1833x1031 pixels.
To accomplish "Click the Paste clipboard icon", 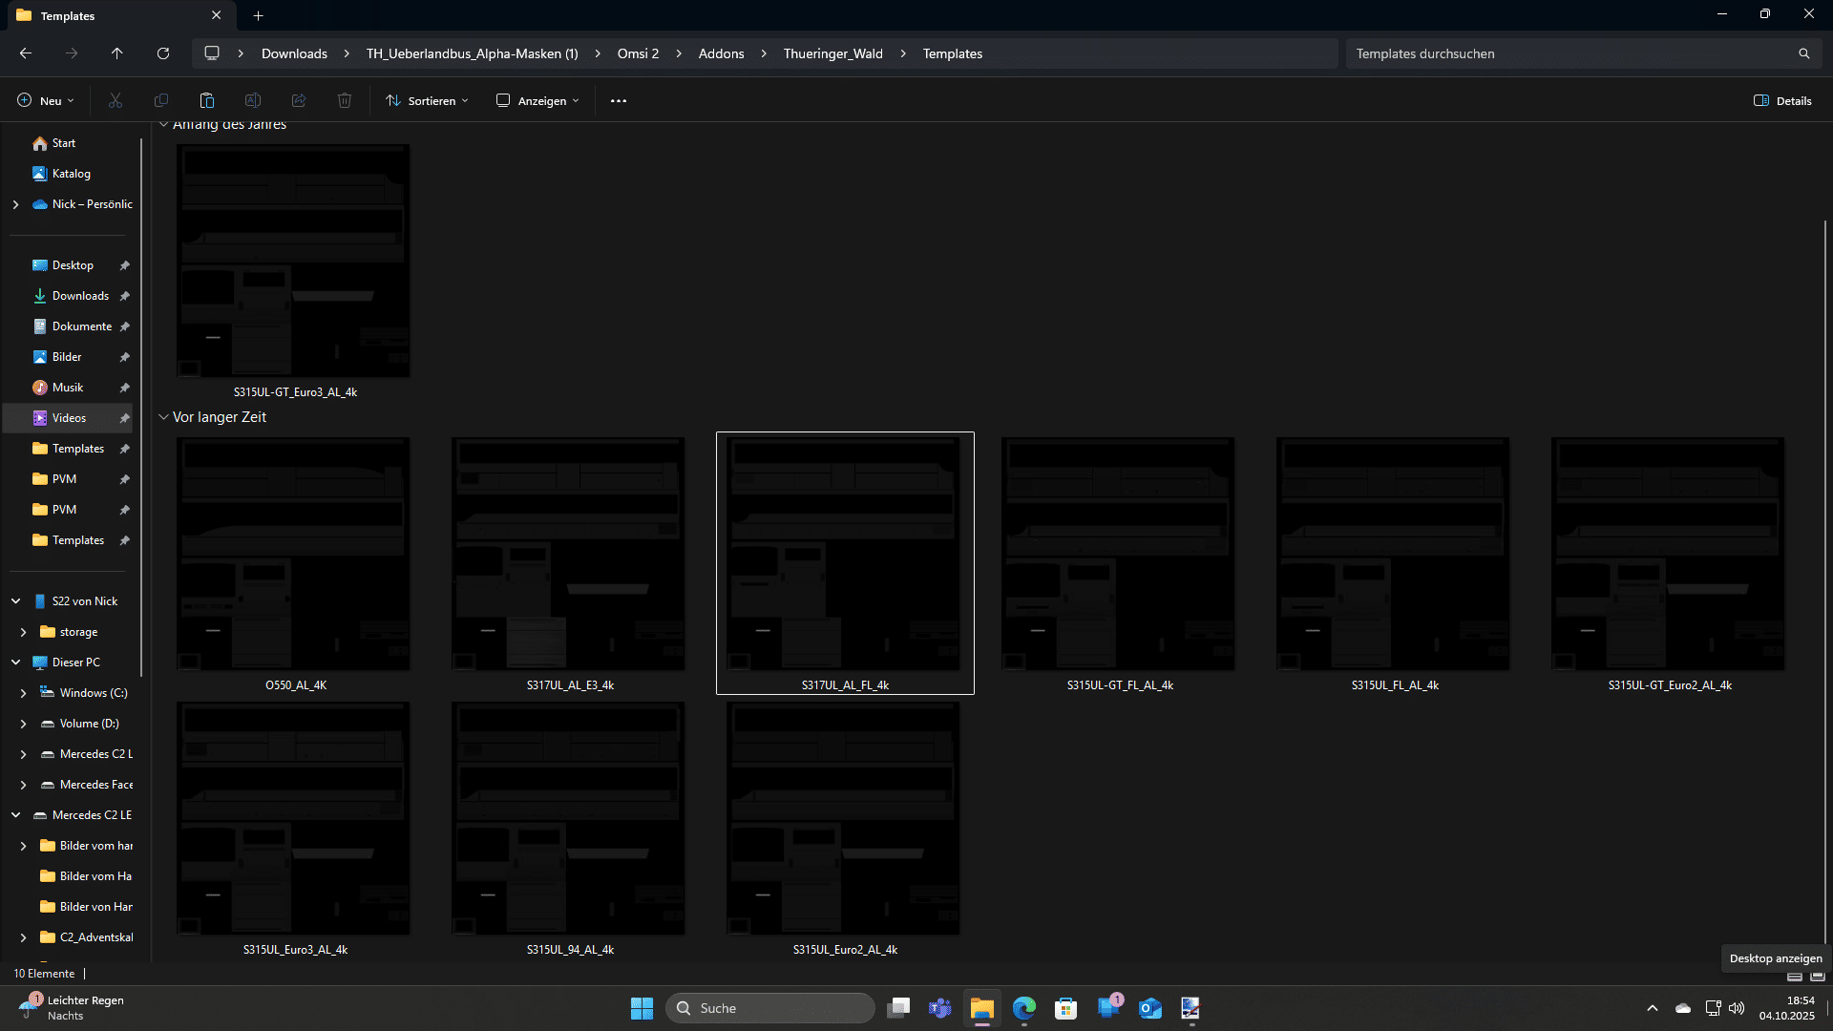I will (206, 100).
